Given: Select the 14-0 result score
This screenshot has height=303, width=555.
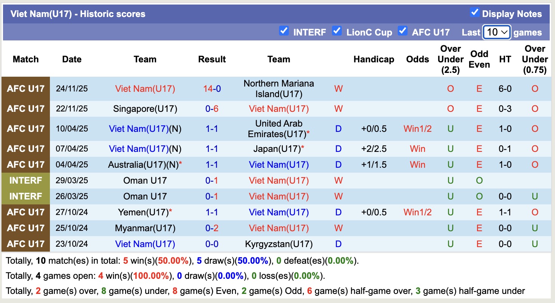Looking at the screenshot, I should pyautogui.click(x=212, y=88).
